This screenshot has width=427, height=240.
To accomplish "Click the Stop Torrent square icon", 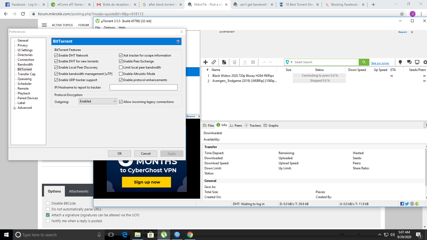I will (253, 62).
